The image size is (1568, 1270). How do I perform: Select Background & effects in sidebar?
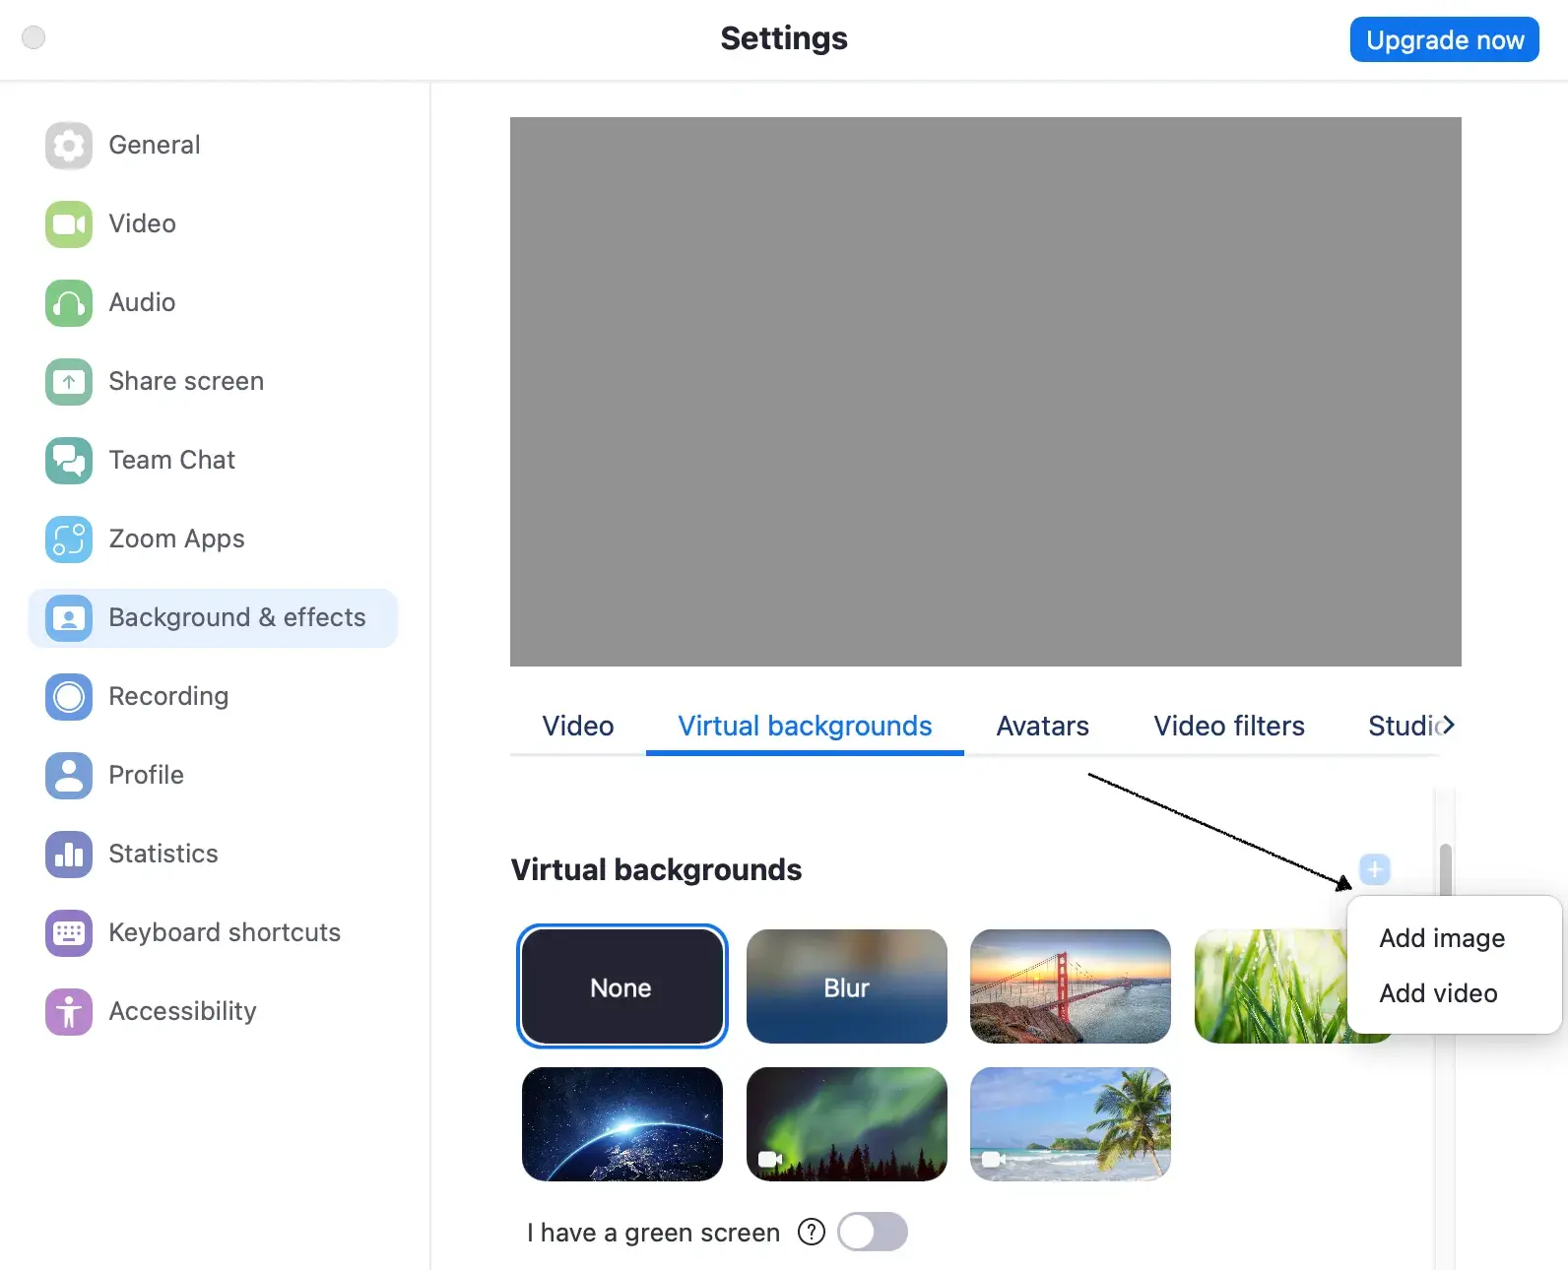[213, 618]
